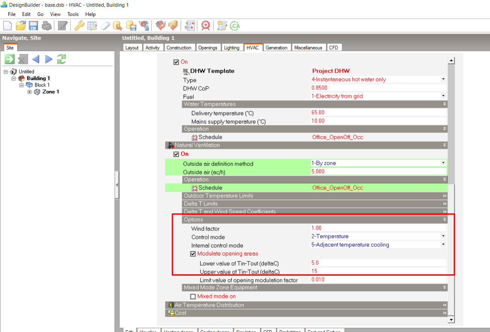The width and height of the screenshot is (490, 332).
Task: Open the Internal control mode dropdown
Action: tap(443, 245)
